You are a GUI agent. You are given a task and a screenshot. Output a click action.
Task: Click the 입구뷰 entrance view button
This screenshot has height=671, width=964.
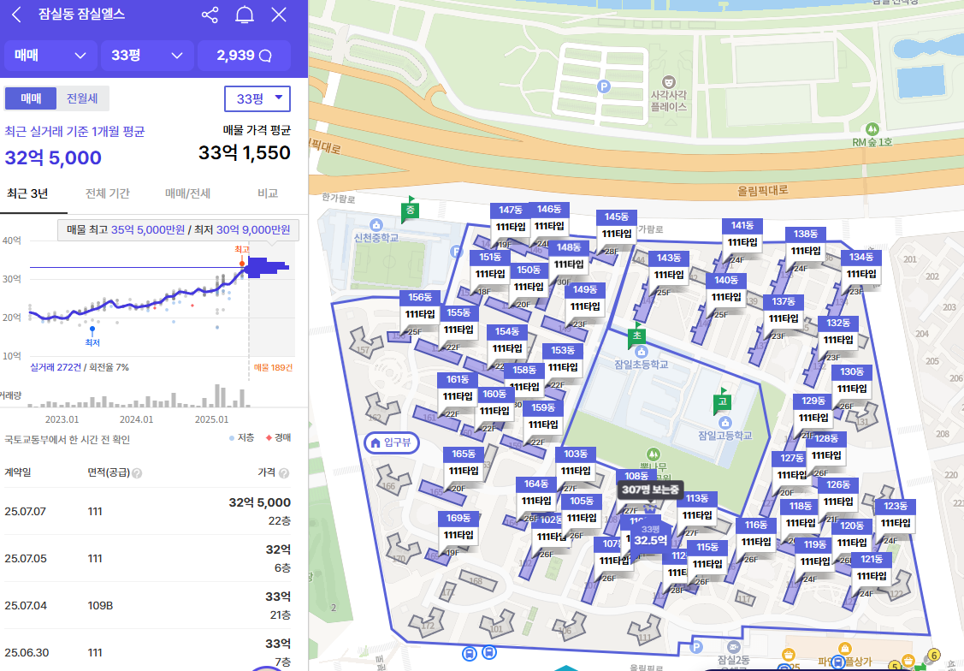[392, 442]
